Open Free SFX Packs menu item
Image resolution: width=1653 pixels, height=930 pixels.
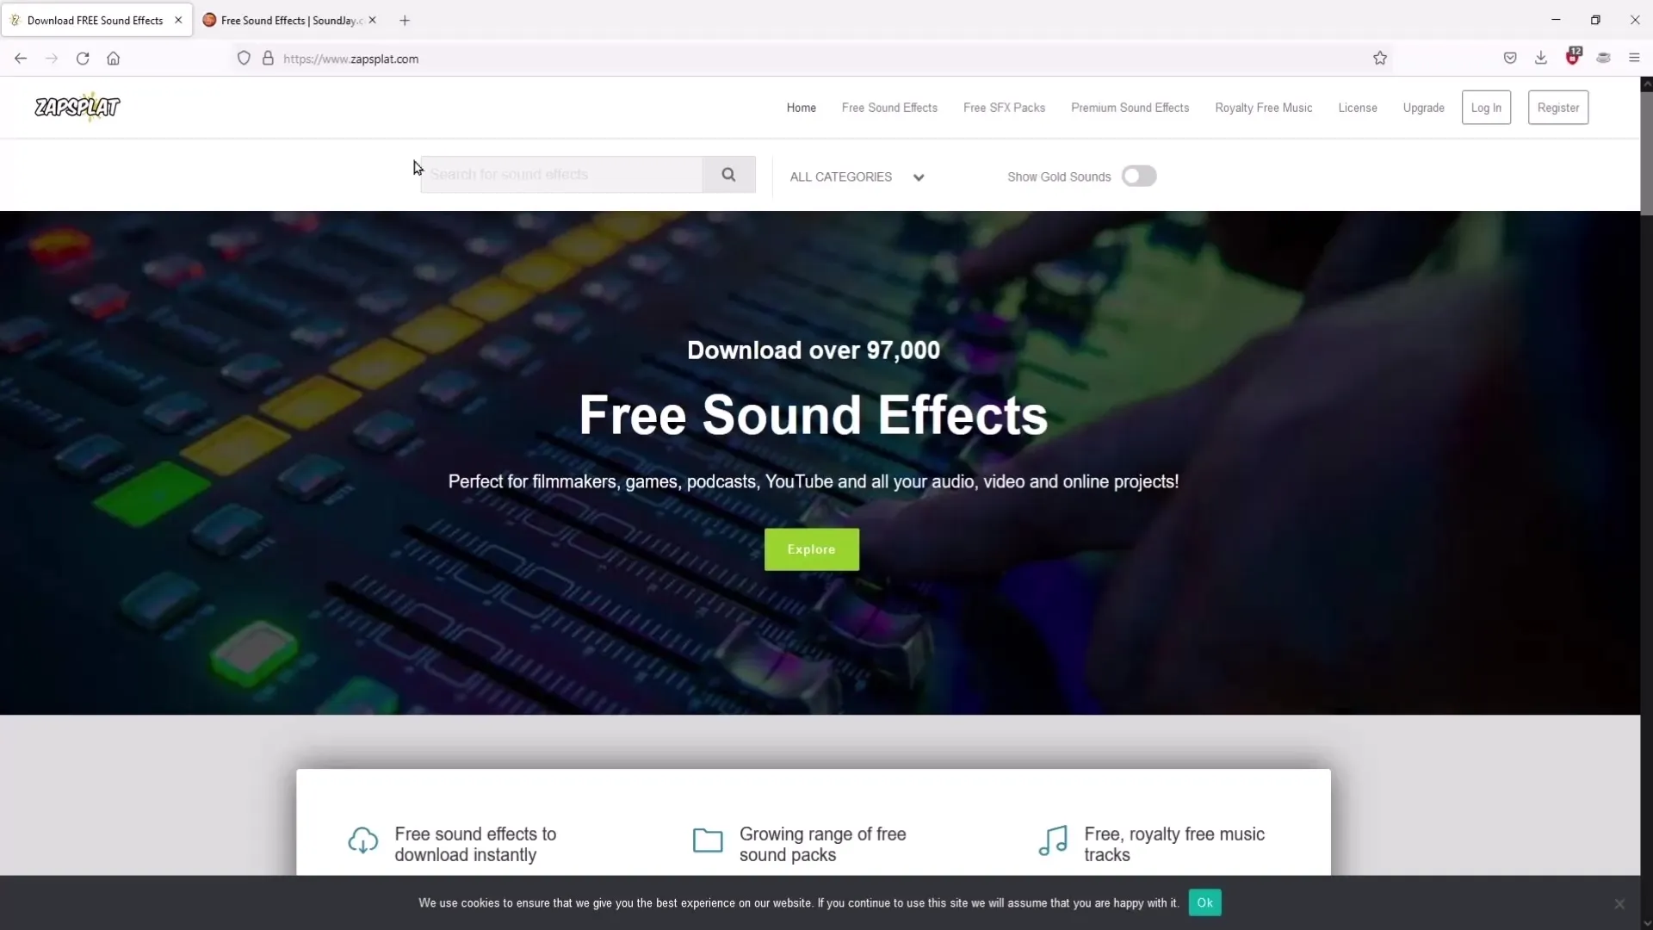pyautogui.click(x=1004, y=108)
